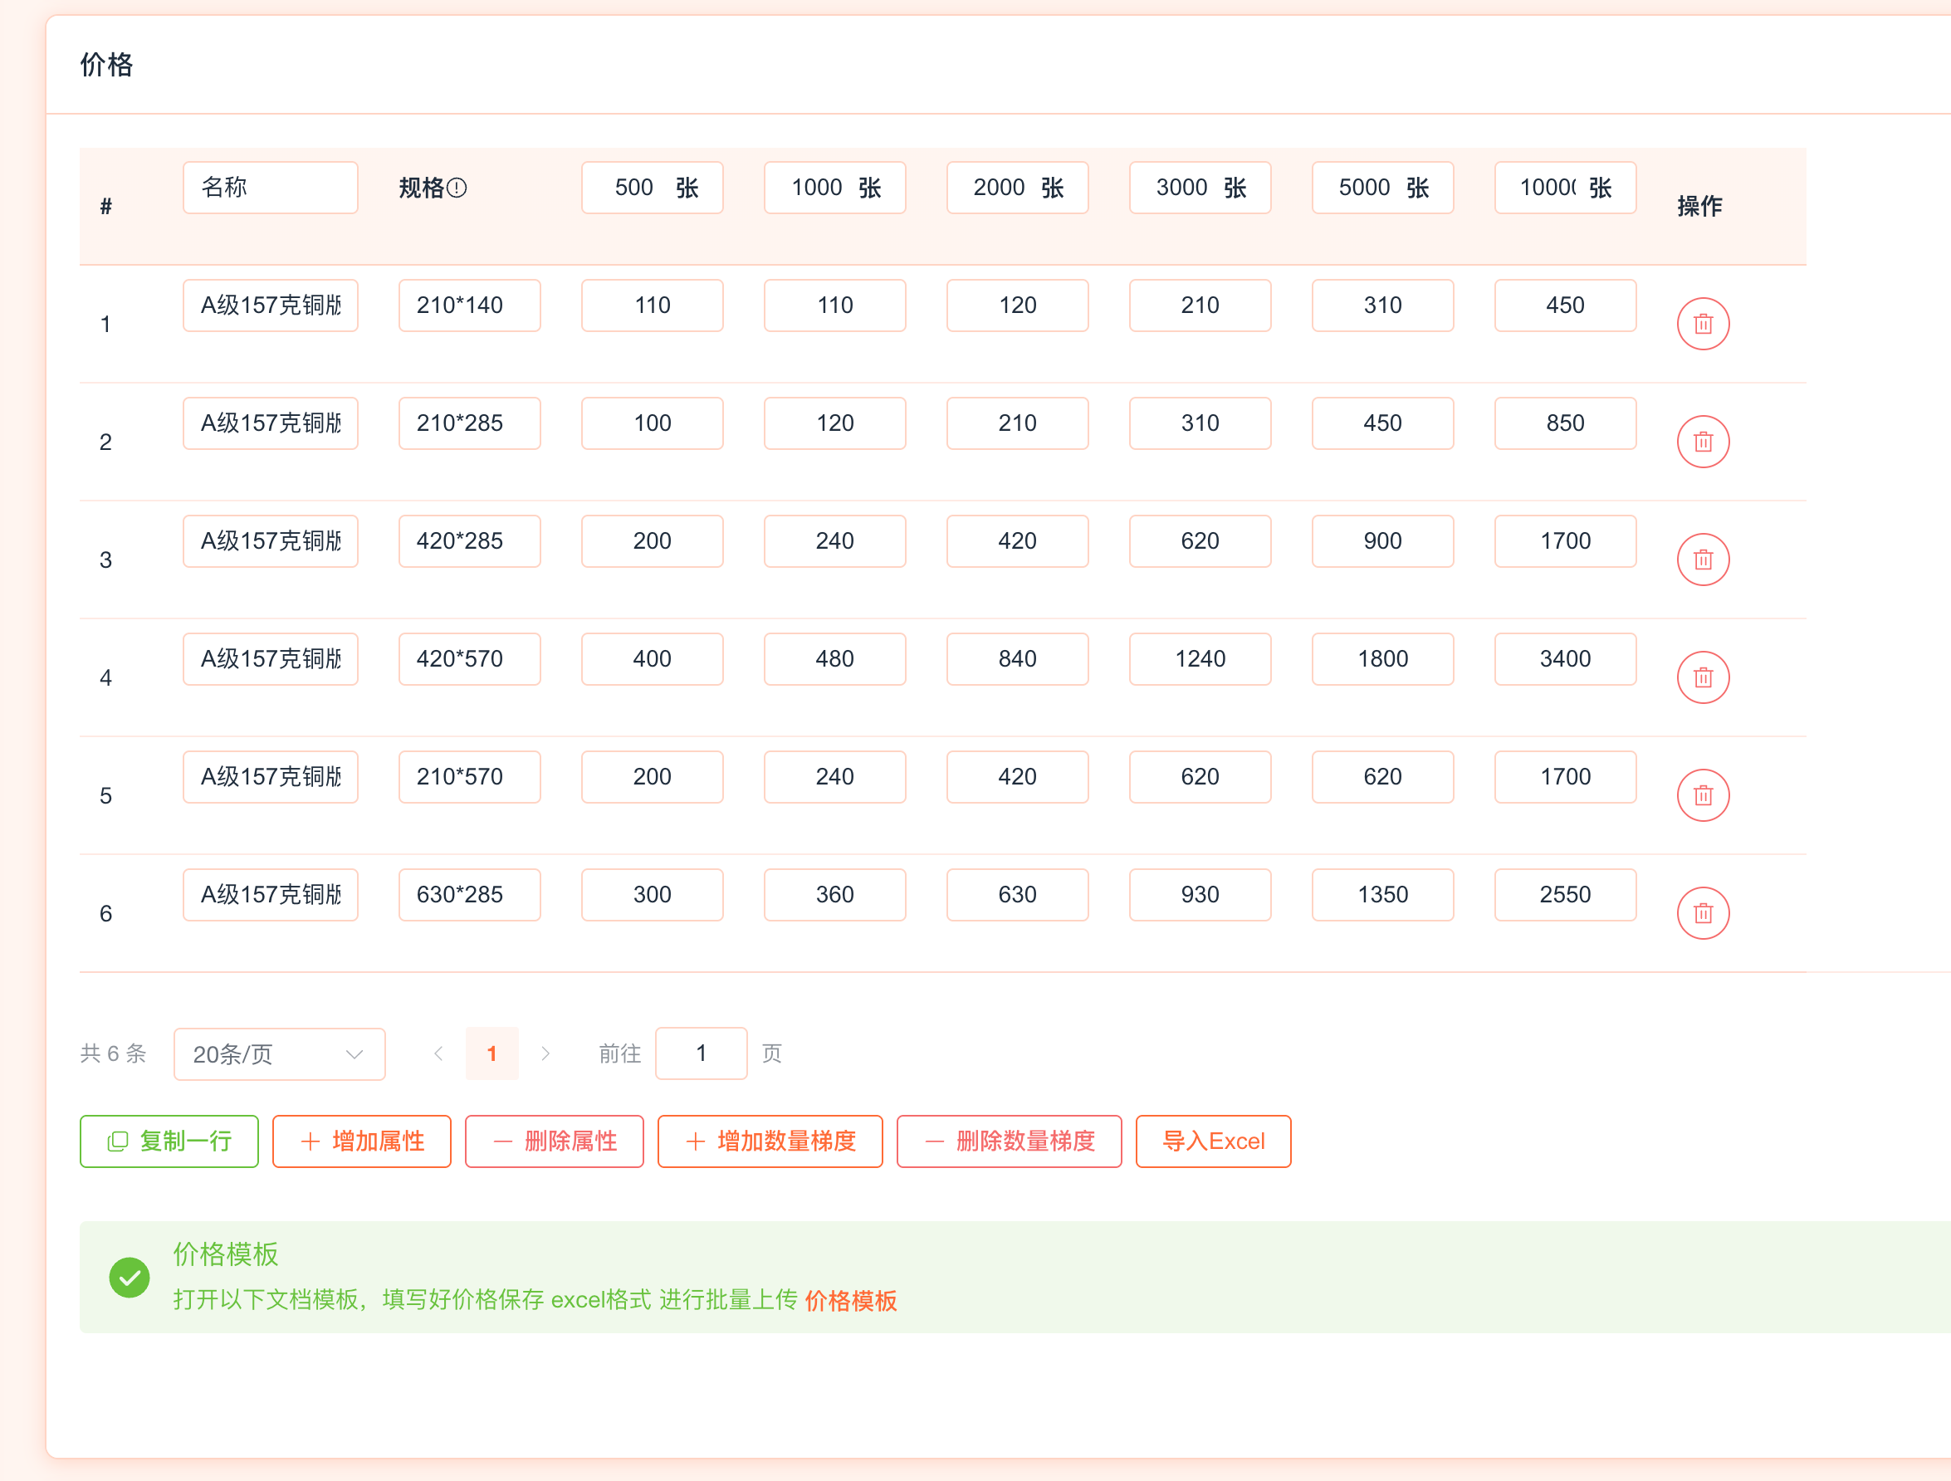The height and width of the screenshot is (1481, 1951).
Task: Open the orange 价格模板 link
Action: (x=850, y=1301)
